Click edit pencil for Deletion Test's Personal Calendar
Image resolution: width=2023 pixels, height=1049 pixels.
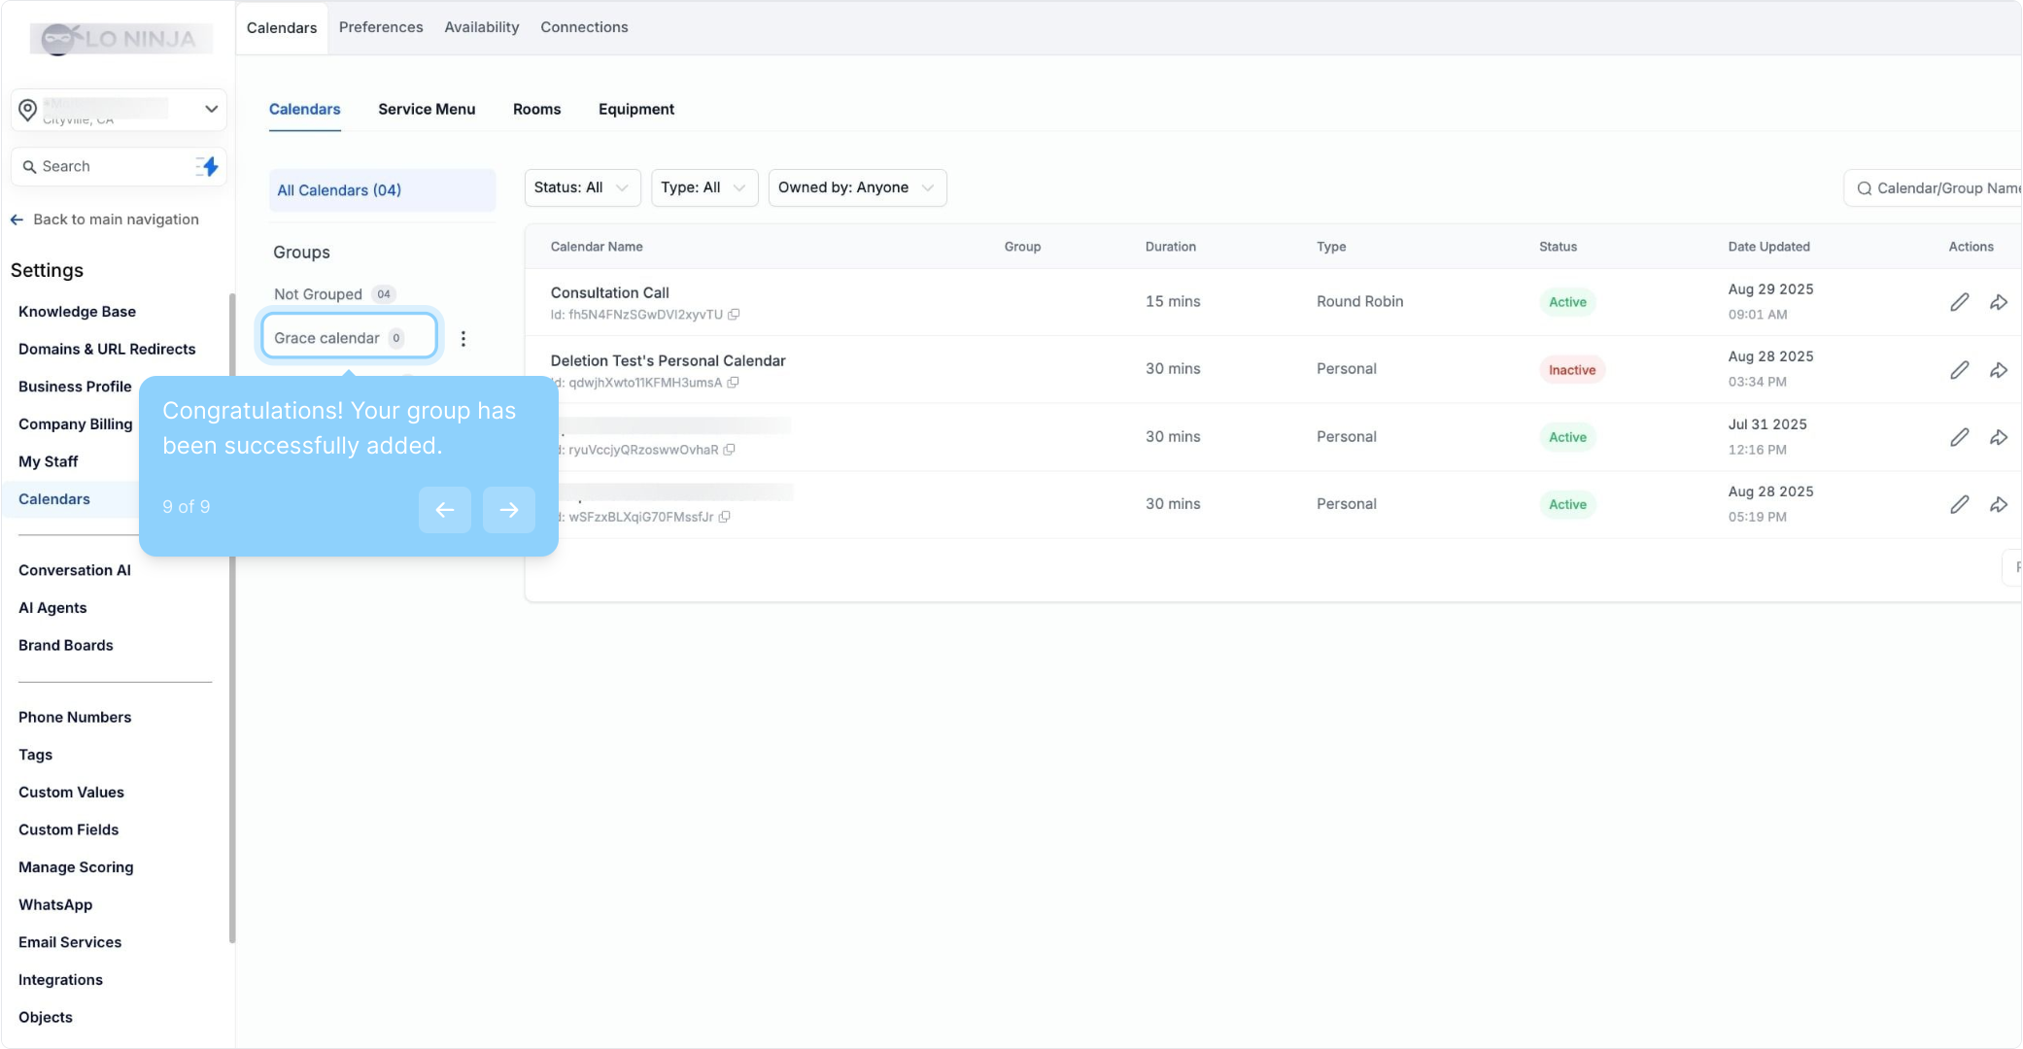(x=1959, y=370)
